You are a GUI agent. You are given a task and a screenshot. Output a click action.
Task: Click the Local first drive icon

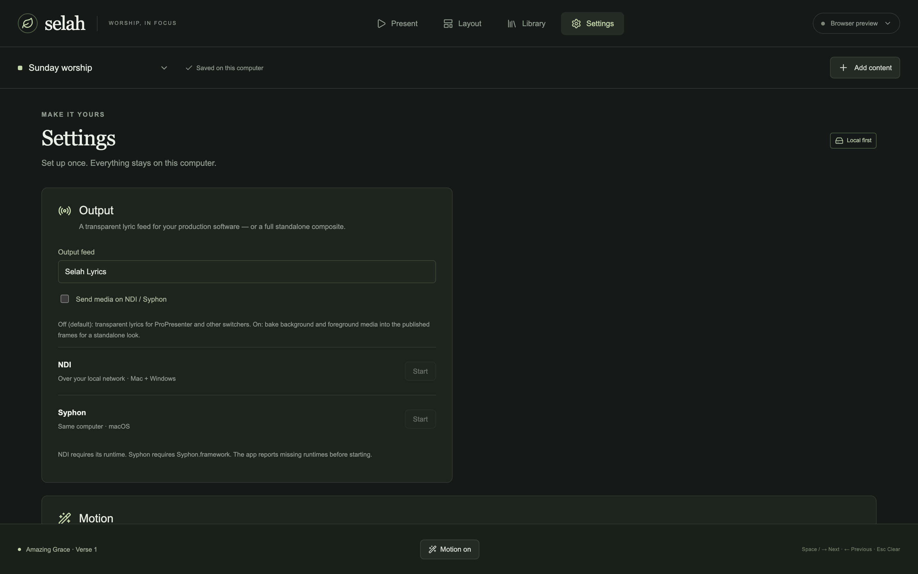coord(839,140)
